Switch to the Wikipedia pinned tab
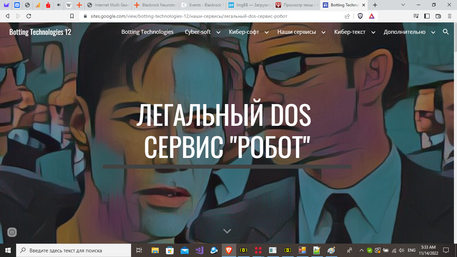457x257 pixels. pyautogui.click(x=69, y=5)
